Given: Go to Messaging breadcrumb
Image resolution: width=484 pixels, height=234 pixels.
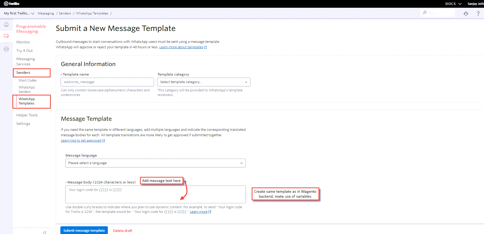Looking at the screenshot, I should (46, 13).
